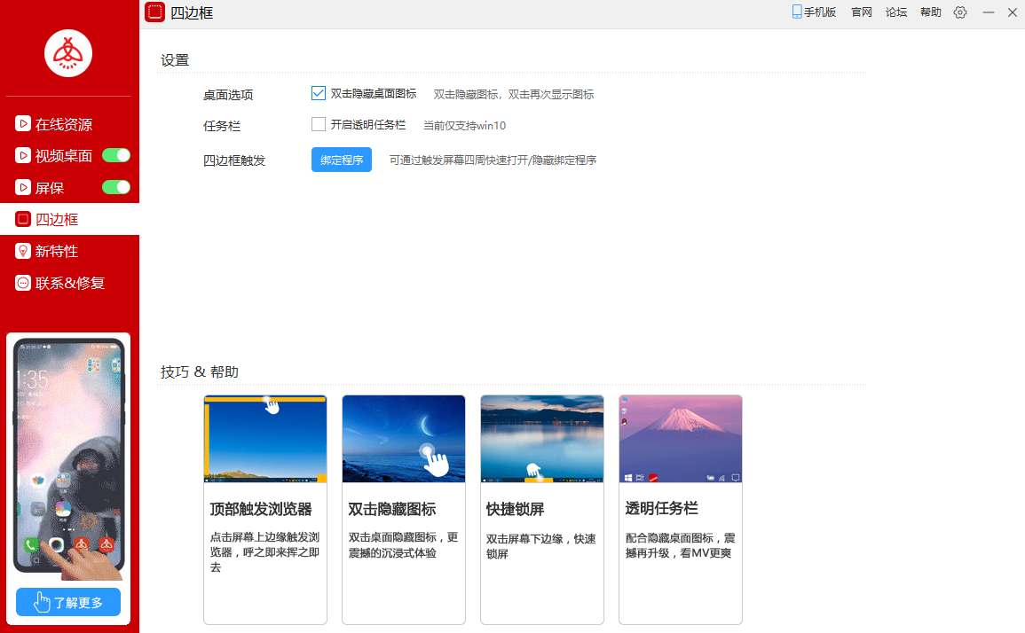This screenshot has height=633, width=1025.
Task: Open the 帮助 link
Action: click(930, 12)
